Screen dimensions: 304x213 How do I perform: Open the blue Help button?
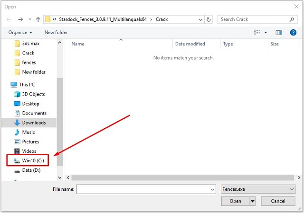point(293,32)
